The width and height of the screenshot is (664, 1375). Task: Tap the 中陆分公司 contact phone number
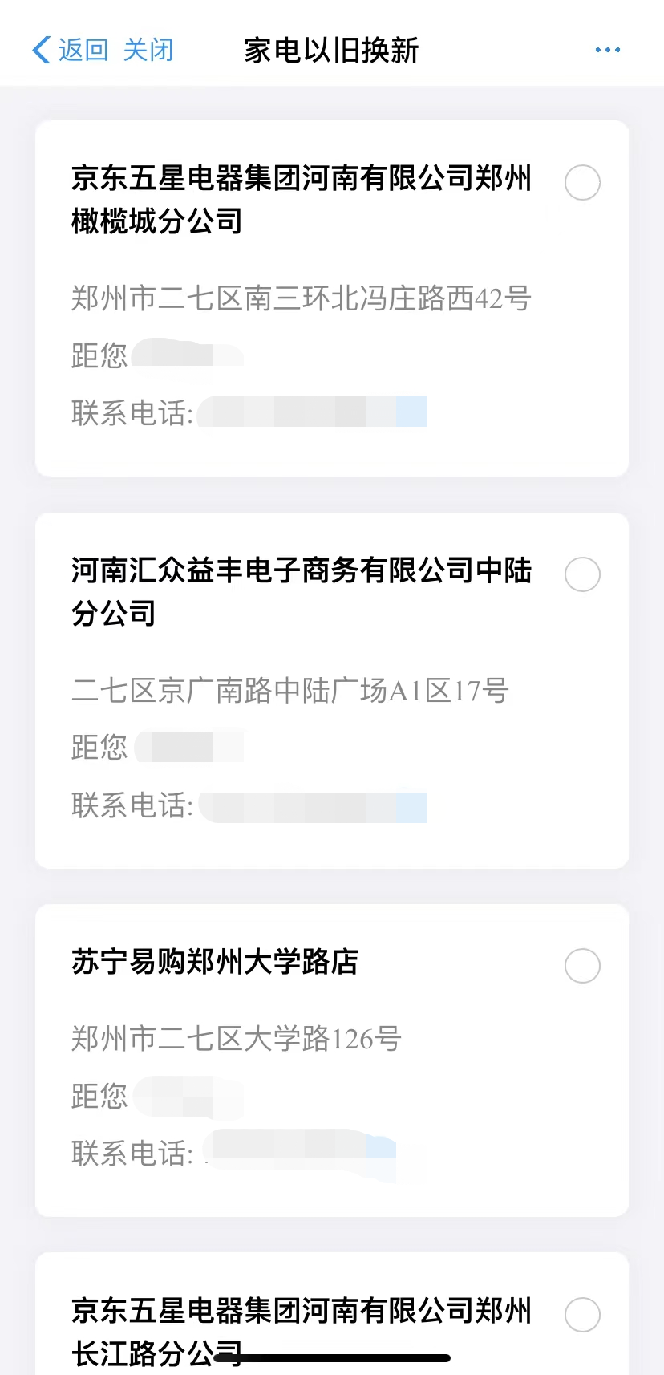point(313,805)
